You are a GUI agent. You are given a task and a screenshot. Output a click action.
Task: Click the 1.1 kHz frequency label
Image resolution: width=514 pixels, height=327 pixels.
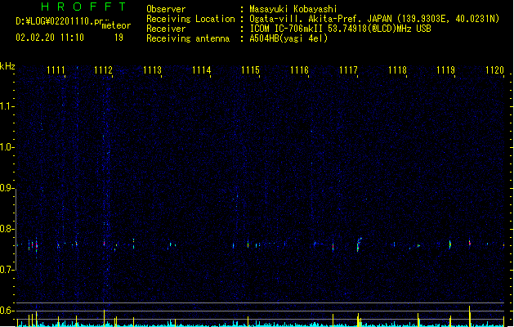tap(7, 106)
